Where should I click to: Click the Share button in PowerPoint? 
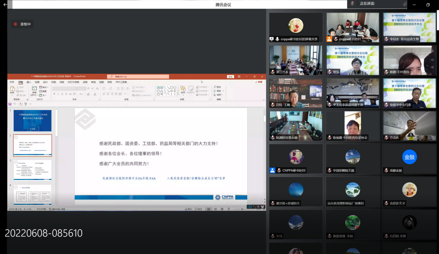pos(259,82)
